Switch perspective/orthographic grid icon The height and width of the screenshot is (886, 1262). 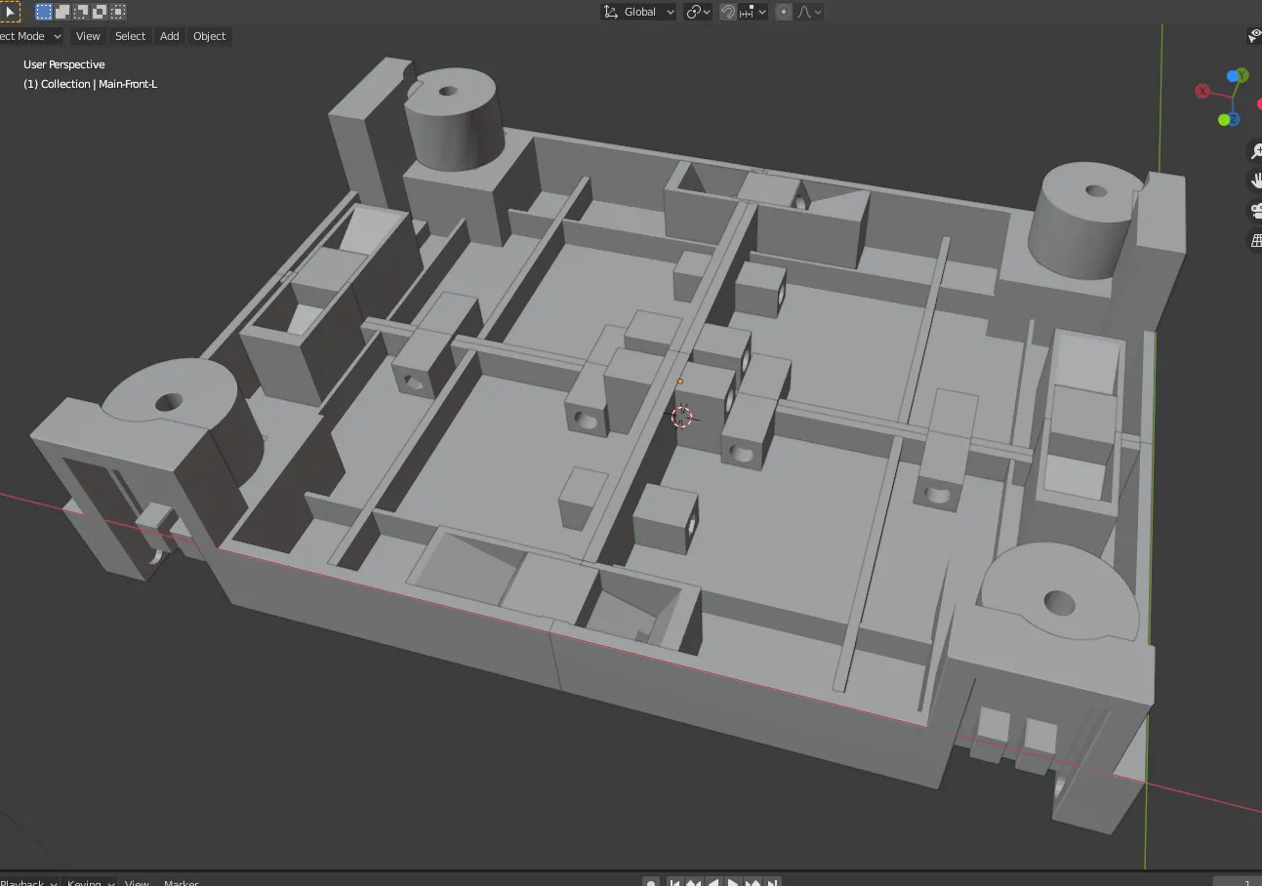pos(1255,240)
